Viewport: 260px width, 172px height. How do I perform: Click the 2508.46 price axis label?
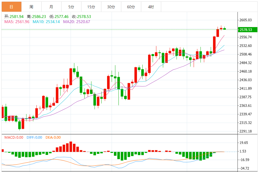(x=245, y=54)
